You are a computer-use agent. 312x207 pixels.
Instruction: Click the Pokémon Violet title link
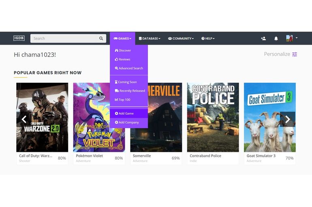[x=89, y=156]
